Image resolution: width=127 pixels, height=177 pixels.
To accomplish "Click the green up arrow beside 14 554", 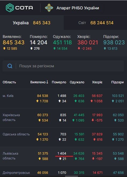I will 54,48.
